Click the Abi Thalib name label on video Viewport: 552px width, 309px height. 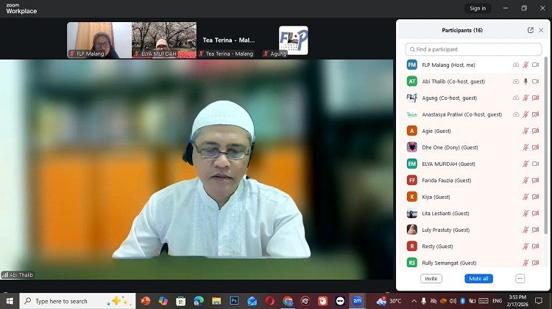coord(18,275)
